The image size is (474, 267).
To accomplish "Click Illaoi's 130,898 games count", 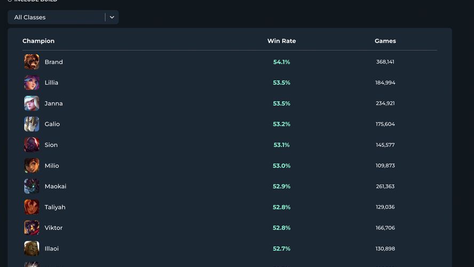I will pyautogui.click(x=385, y=248).
